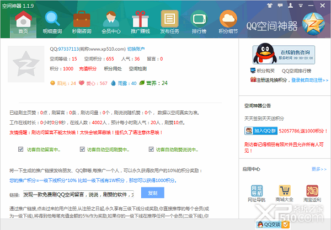Image resolution: width=331 pixels, height=230 pixels.
Task: Open 秒刷咨询 briefcase section
Action: click(x=82, y=23)
